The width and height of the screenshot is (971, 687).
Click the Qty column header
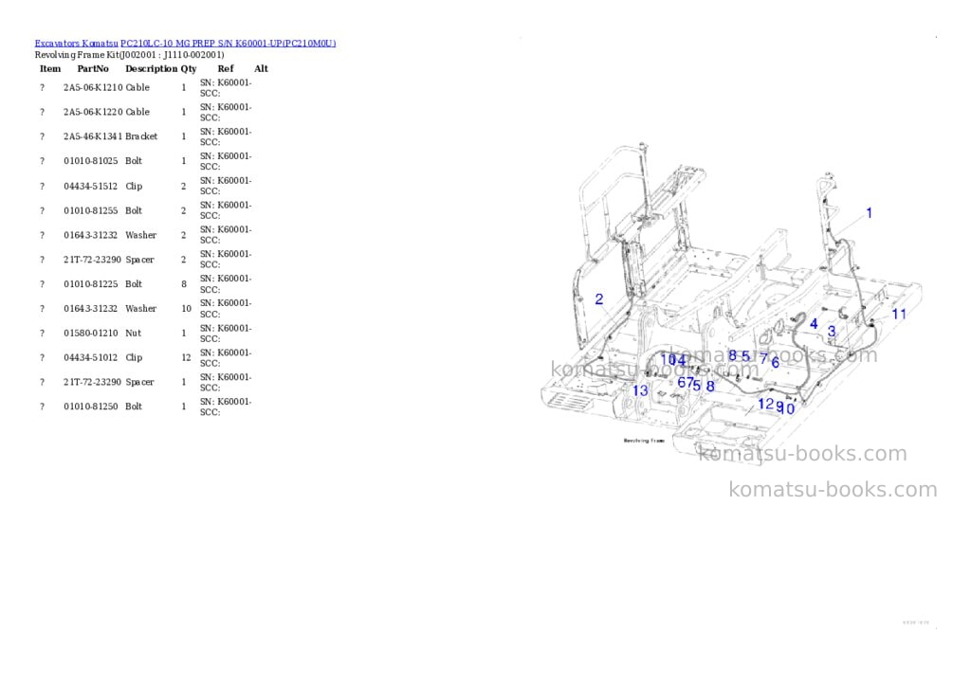click(189, 68)
